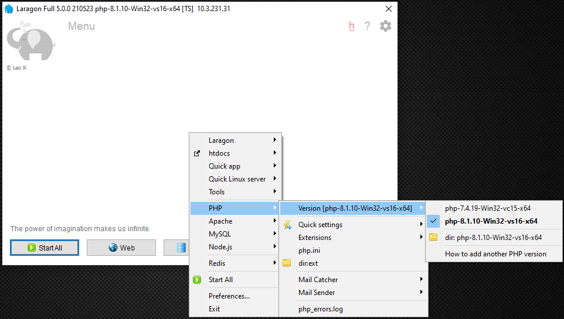Click 'The power of imagination makes us infinite.' text
564x319 pixels.
click(x=80, y=228)
